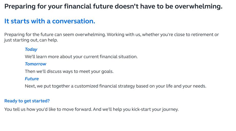
Task: Click the 'kick-start your journey' sentence
Action: [92, 109]
